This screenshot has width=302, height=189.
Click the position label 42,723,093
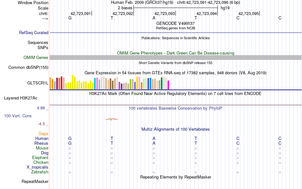click(164, 14)
